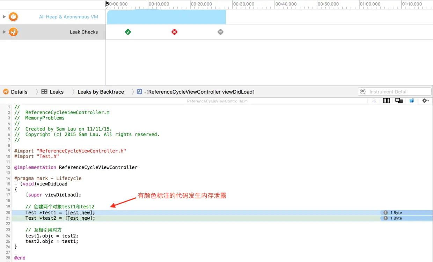Click the line test1.objc = test2;
The height and width of the screenshot is (262, 433).
point(52,236)
